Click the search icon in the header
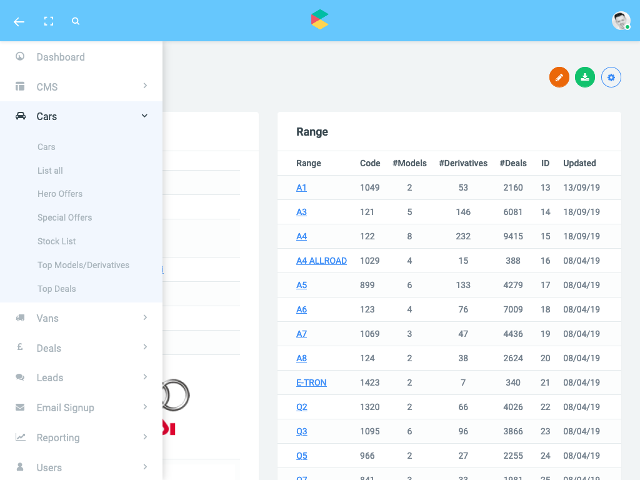Screen dimensions: 640x480 click(x=76, y=21)
